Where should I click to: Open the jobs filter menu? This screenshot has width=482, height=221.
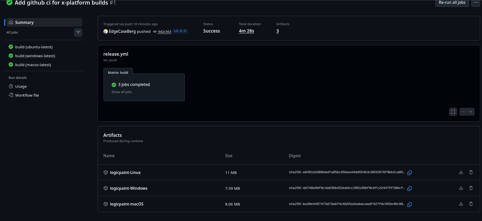coord(78,33)
